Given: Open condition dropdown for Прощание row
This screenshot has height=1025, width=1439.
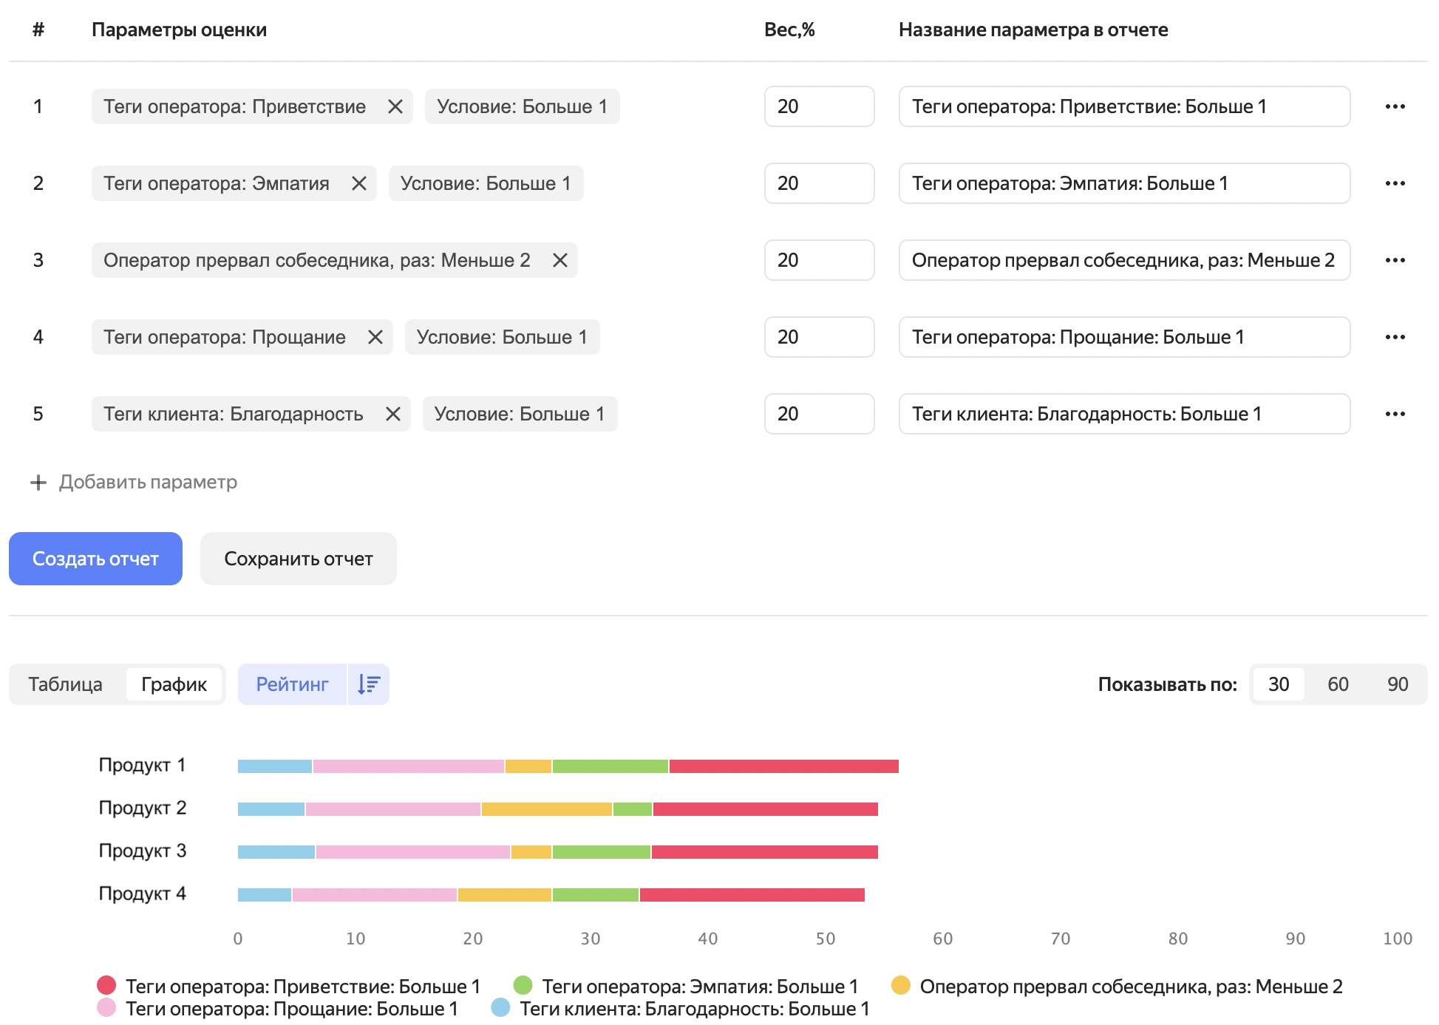Looking at the screenshot, I should pyautogui.click(x=502, y=337).
